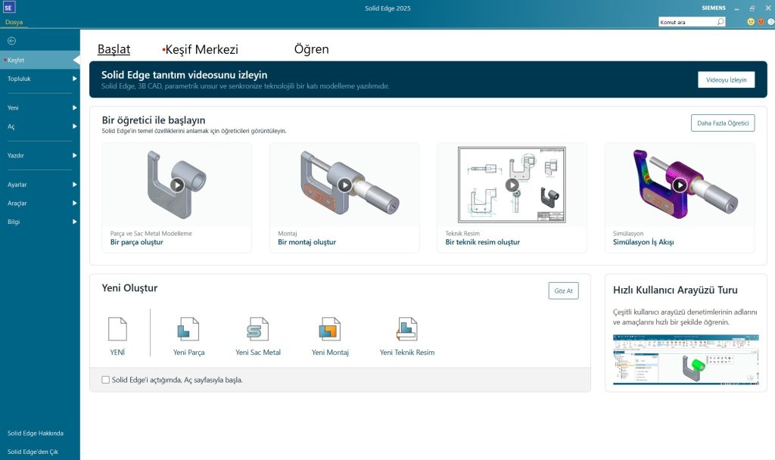Click the Daha Fazla Öğretici button
The height and width of the screenshot is (460, 775).
(x=722, y=123)
